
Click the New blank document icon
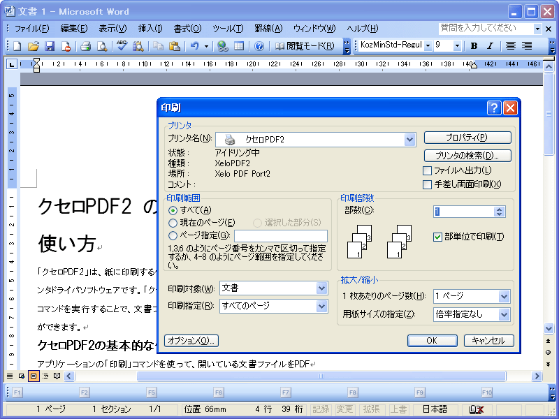point(17,46)
